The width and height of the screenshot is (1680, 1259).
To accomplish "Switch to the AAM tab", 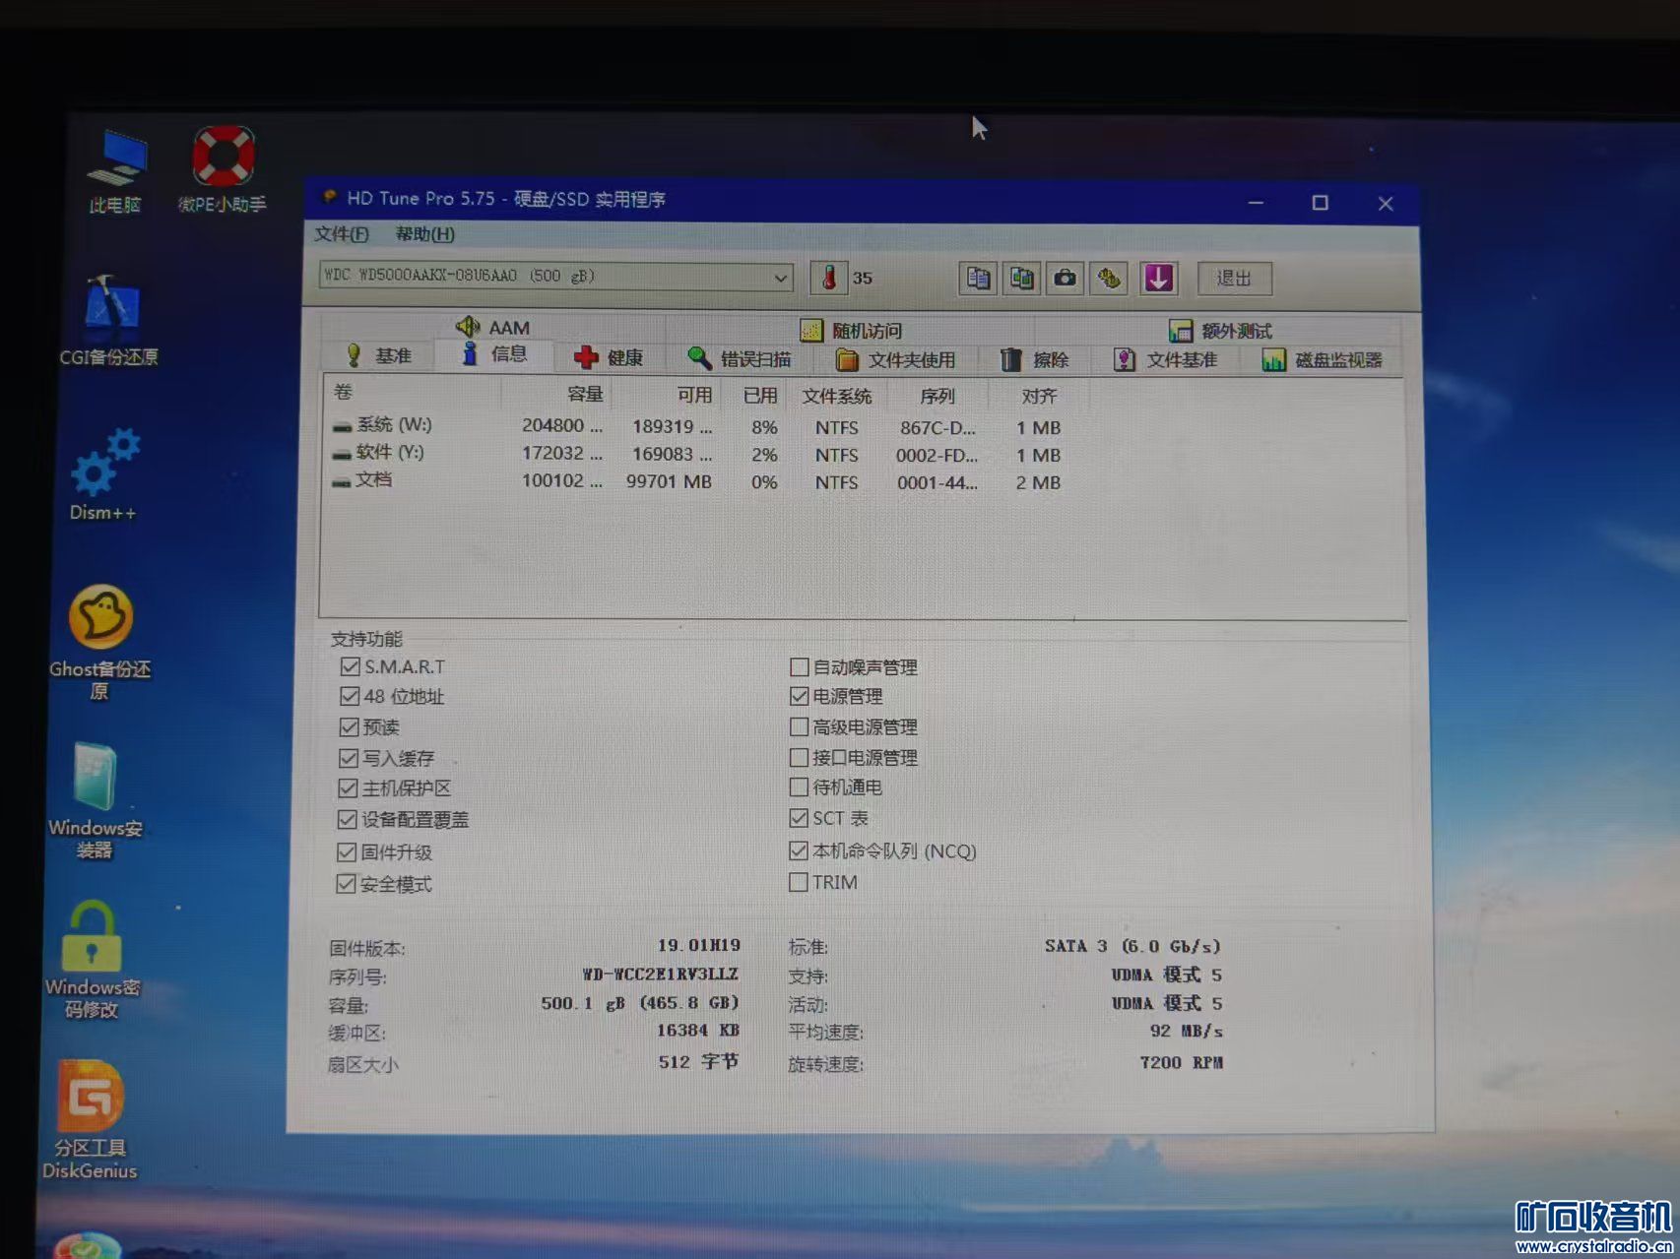I will coord(492,327).
